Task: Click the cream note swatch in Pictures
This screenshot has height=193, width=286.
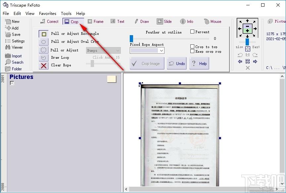Action: [112, 79]
